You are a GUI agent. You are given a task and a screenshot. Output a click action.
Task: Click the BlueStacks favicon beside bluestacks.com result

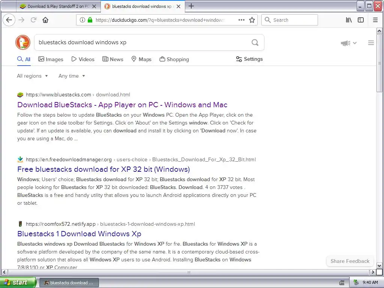(x=20, y=95)
